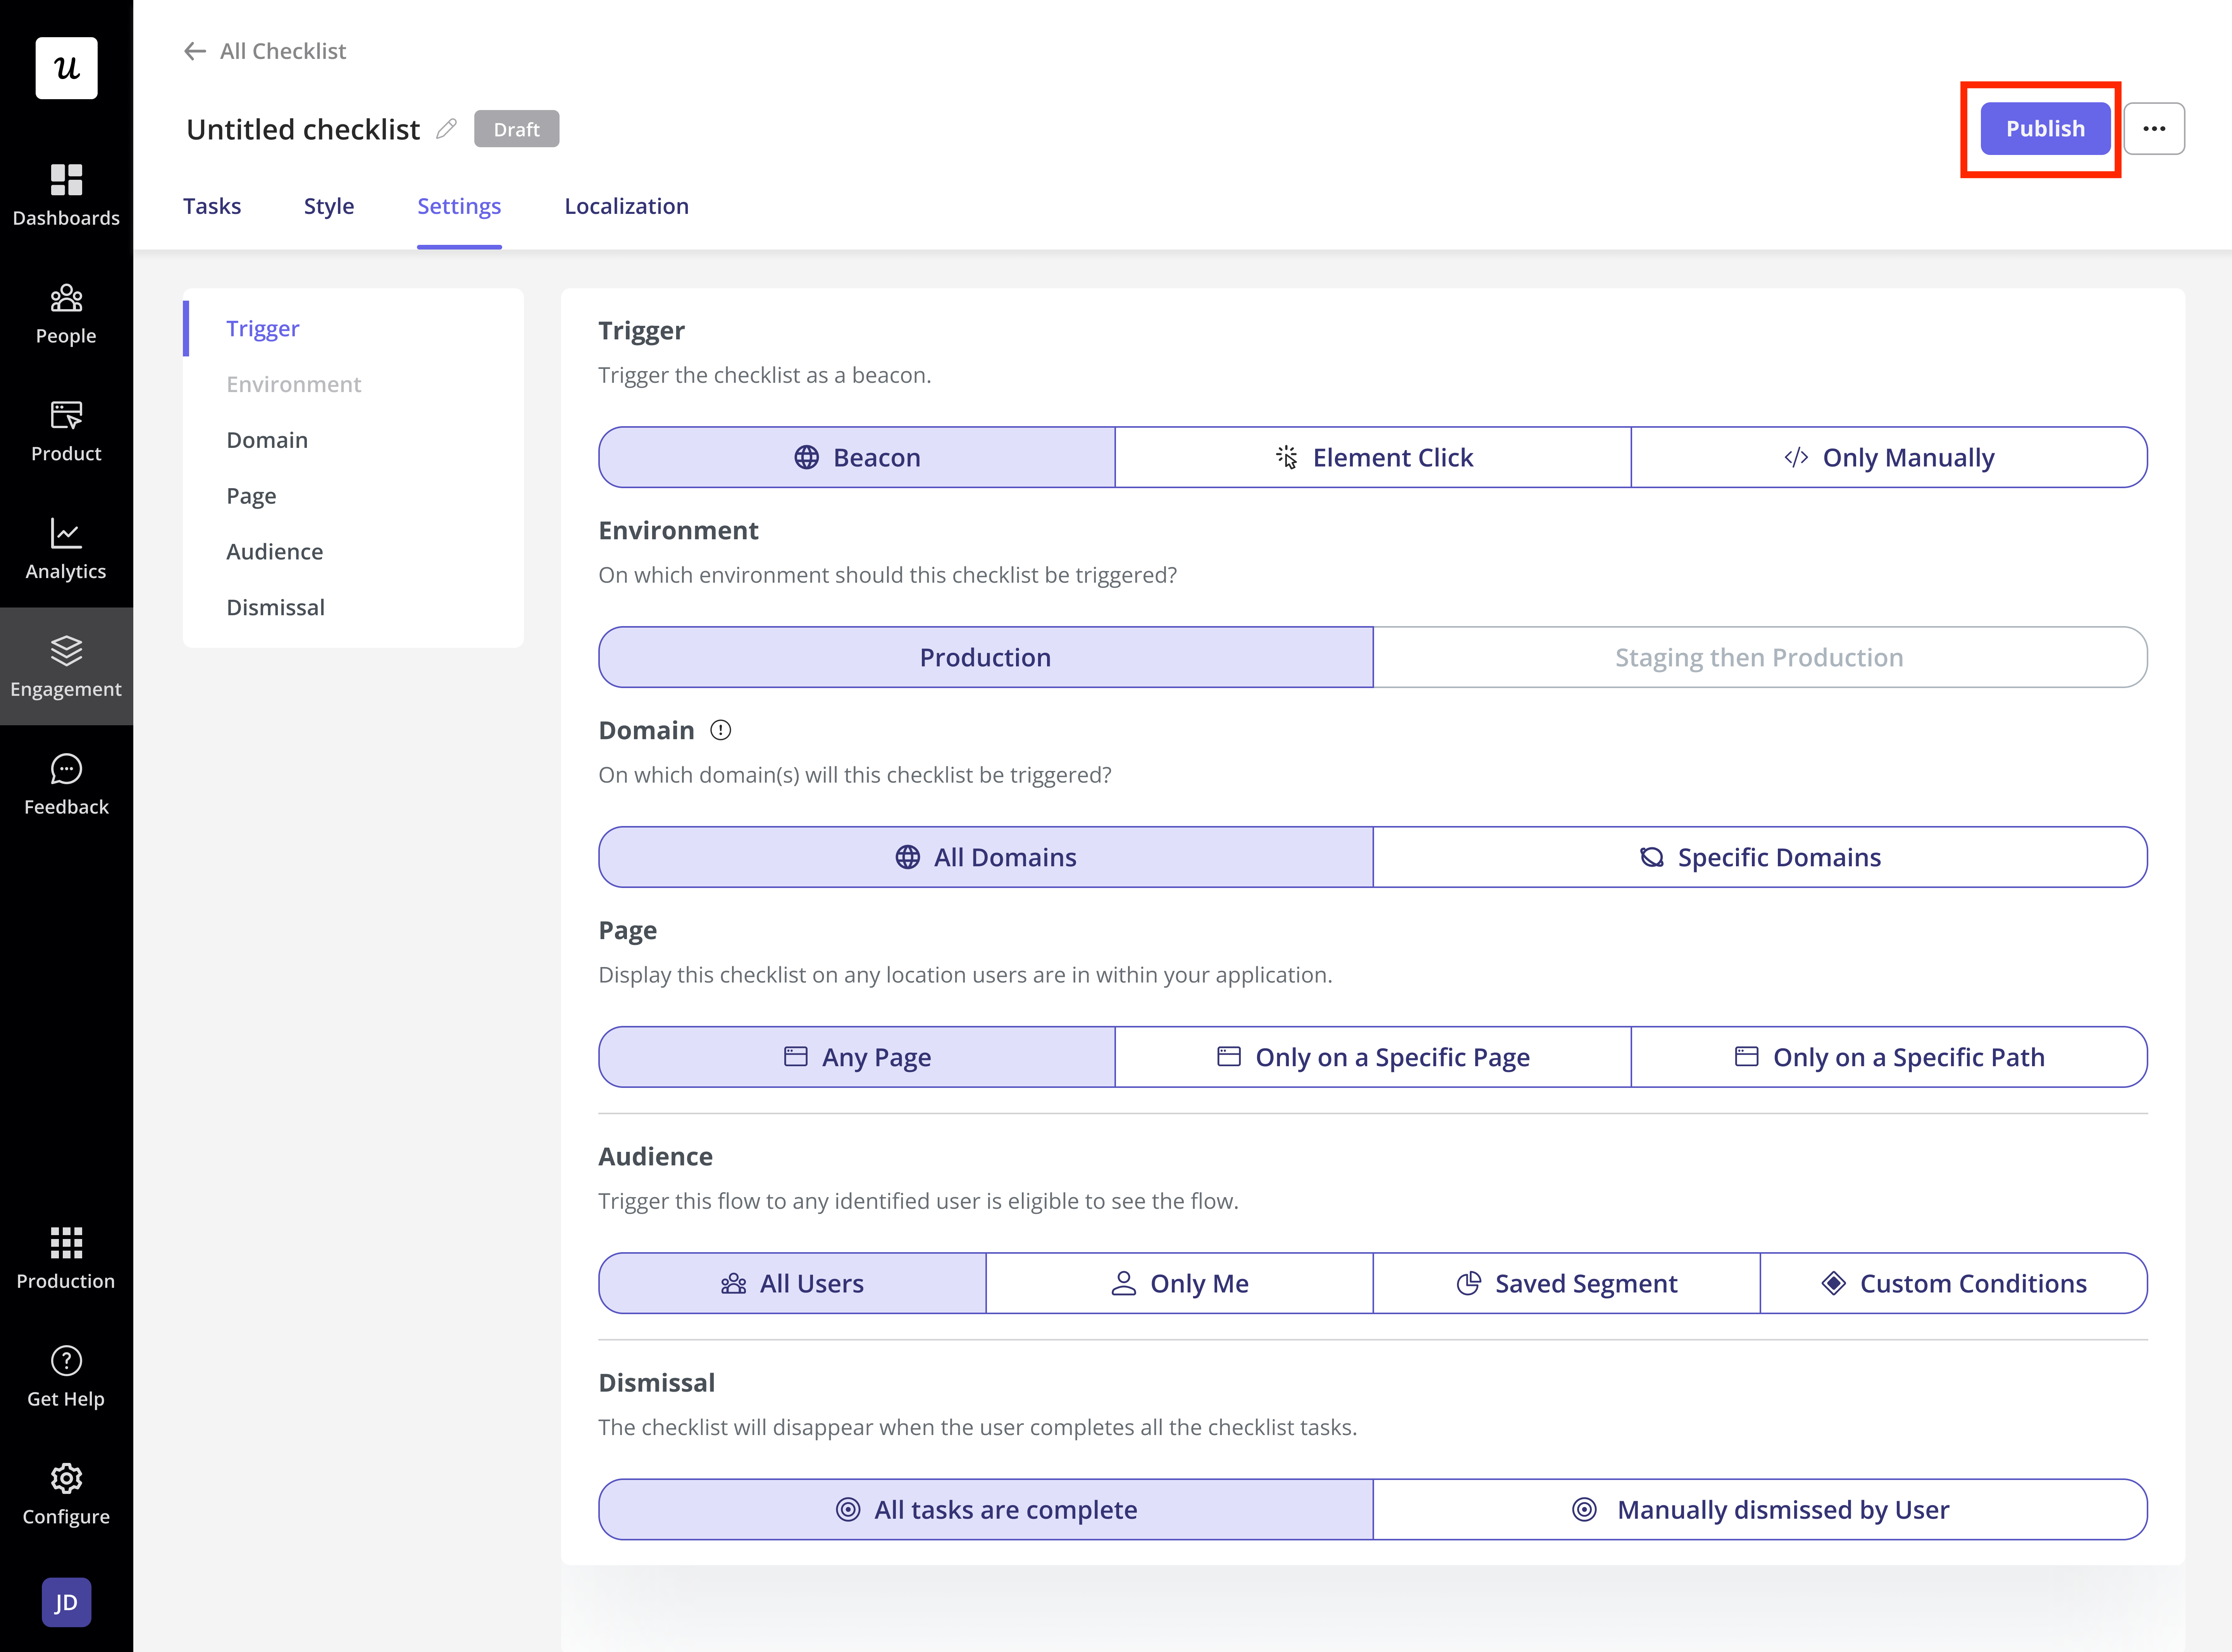This screenshot has height=1652, width=2232.
Task: Click the back arrow to All Checklist
Action: pyautogui.click(x=195, y=51)
